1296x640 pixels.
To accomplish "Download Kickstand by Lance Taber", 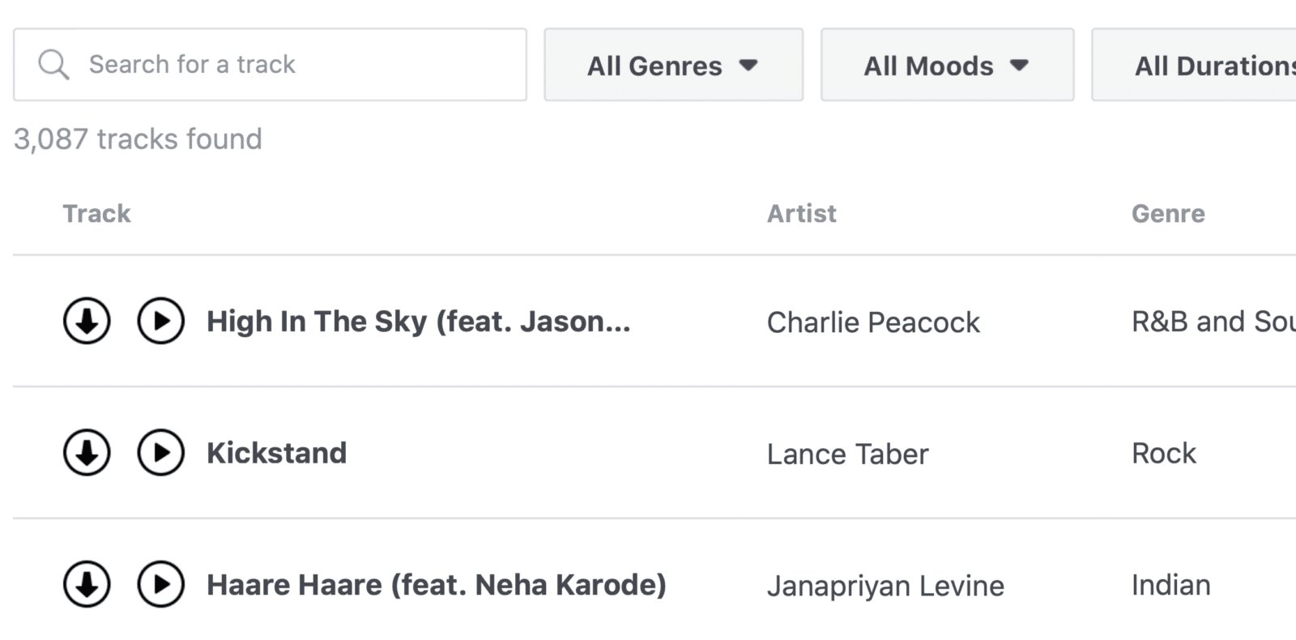I will (87, 453).
